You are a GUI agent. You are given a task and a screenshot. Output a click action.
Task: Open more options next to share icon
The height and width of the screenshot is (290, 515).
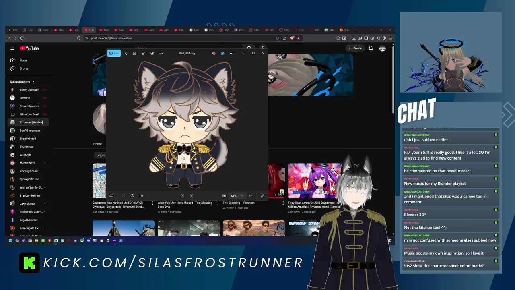(x=161, y=53)
